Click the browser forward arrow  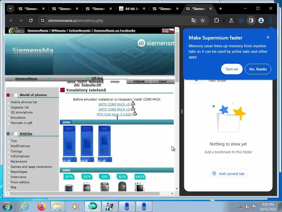pos(21,20)
